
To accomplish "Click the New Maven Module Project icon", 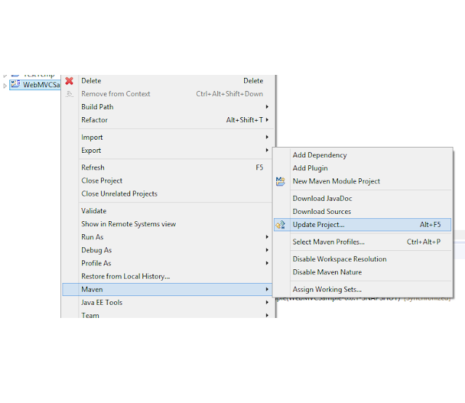I will pyautogui.click(x=280, y=181).
